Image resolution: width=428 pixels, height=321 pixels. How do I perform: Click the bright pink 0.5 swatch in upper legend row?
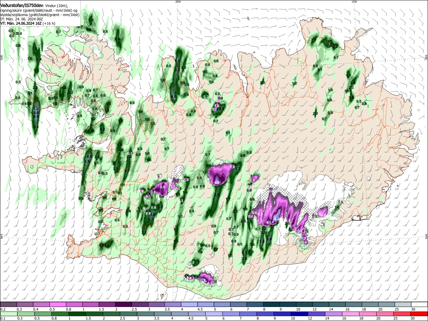(x=58, y=305)
